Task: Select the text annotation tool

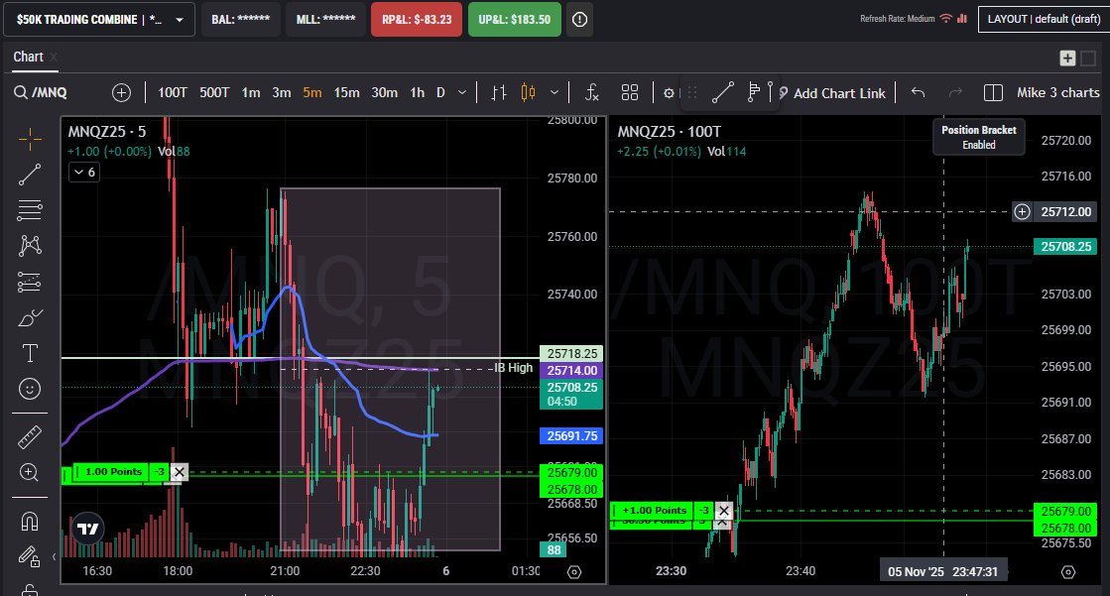Action: [x=30, y=353]
